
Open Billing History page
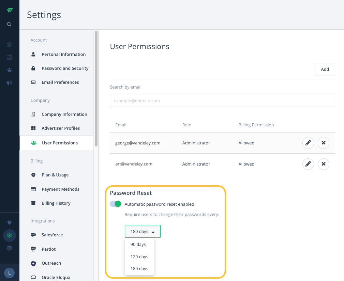tap(57, 203)
